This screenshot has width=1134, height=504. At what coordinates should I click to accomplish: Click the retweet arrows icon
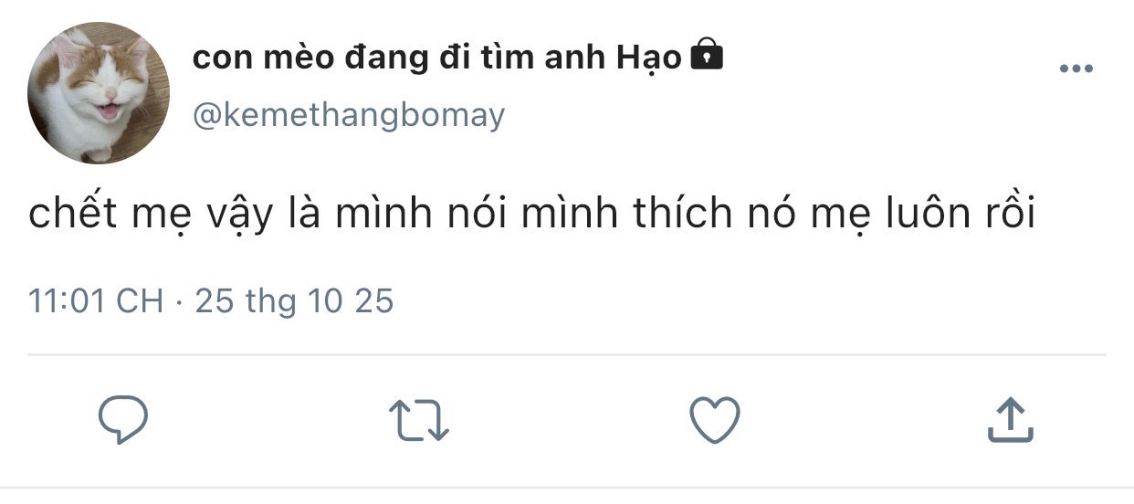[419, 422]
